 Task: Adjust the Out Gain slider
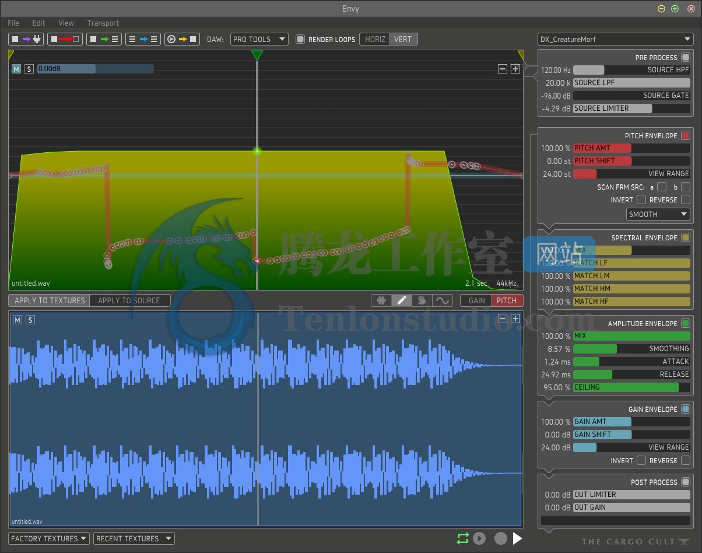point(631,508)
